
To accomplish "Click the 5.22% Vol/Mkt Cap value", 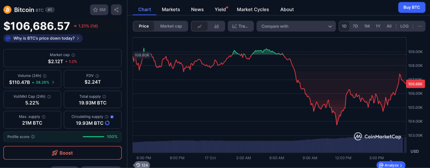I will (32, 103).
